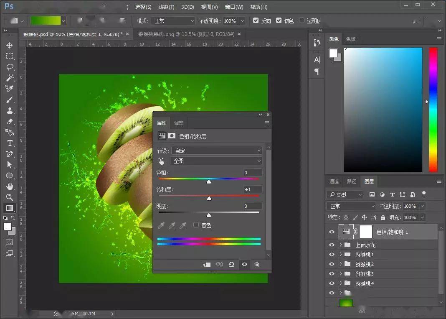Image resolution: width=446 pixels, height=319 pixels.
Task: Switch to the 通道 (Channels) tab
Action: pos(334,181)
